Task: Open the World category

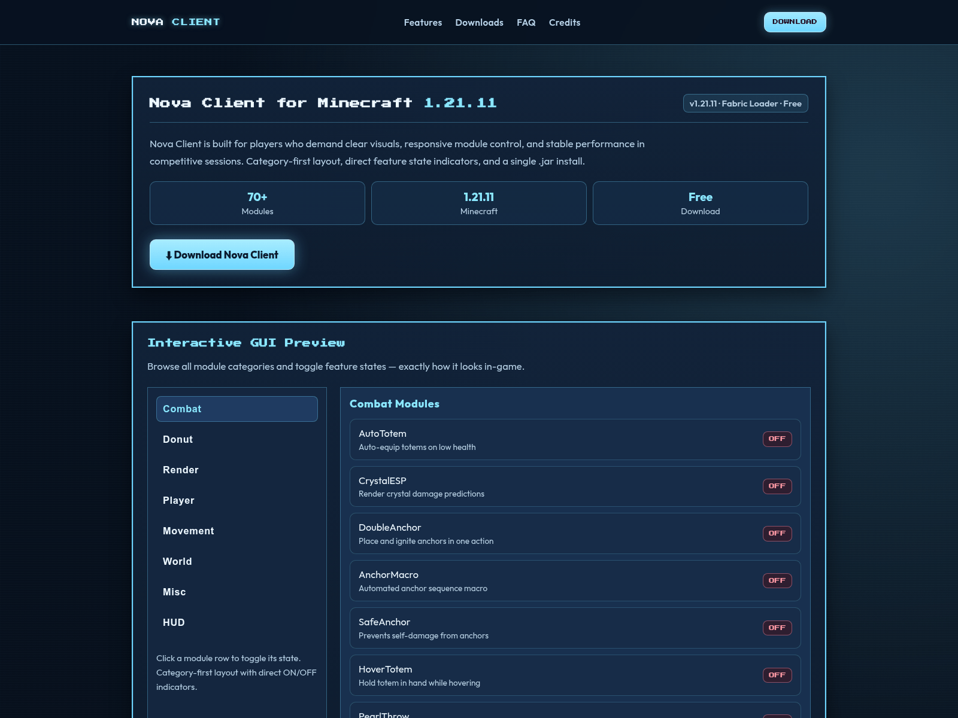Action: pyautogui.click(x=237, y=561)
